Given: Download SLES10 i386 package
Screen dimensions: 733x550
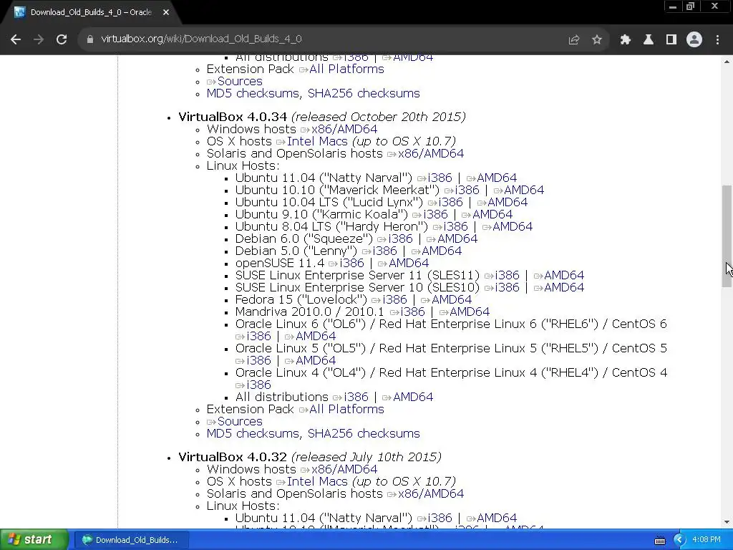Looking at the screenshot, I should (x=508, y=287).
